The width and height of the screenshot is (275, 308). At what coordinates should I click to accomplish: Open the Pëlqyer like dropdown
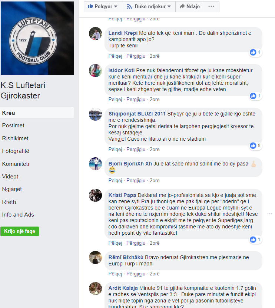(x=103, y=7)
